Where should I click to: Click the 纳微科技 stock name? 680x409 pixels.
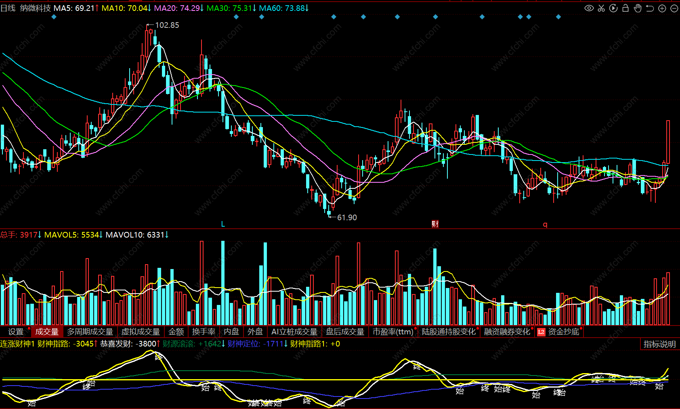tap(36, 8)
